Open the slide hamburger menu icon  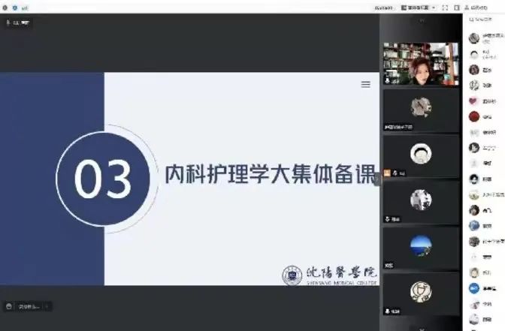tap(366, 85)
